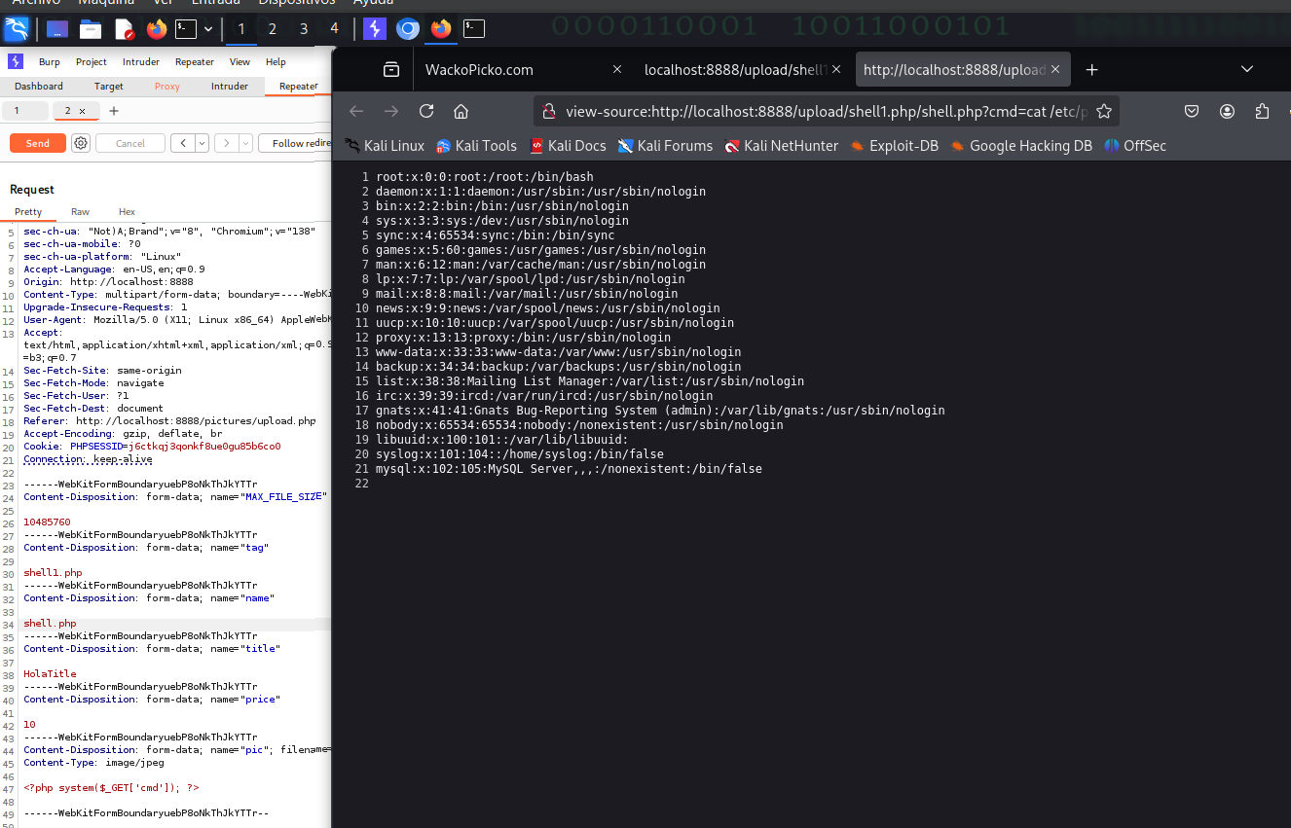Close the active view-source tab

(x=1057, y=70)
